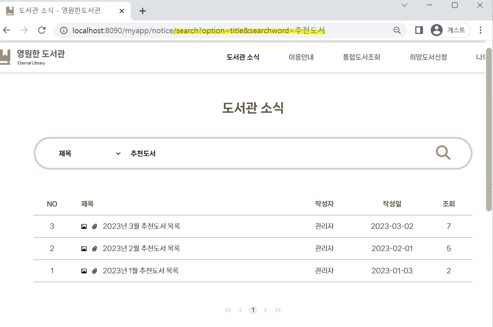Click view count 5 cell
493x327 pixels.
pyautogui.click(x=449, y=249)
